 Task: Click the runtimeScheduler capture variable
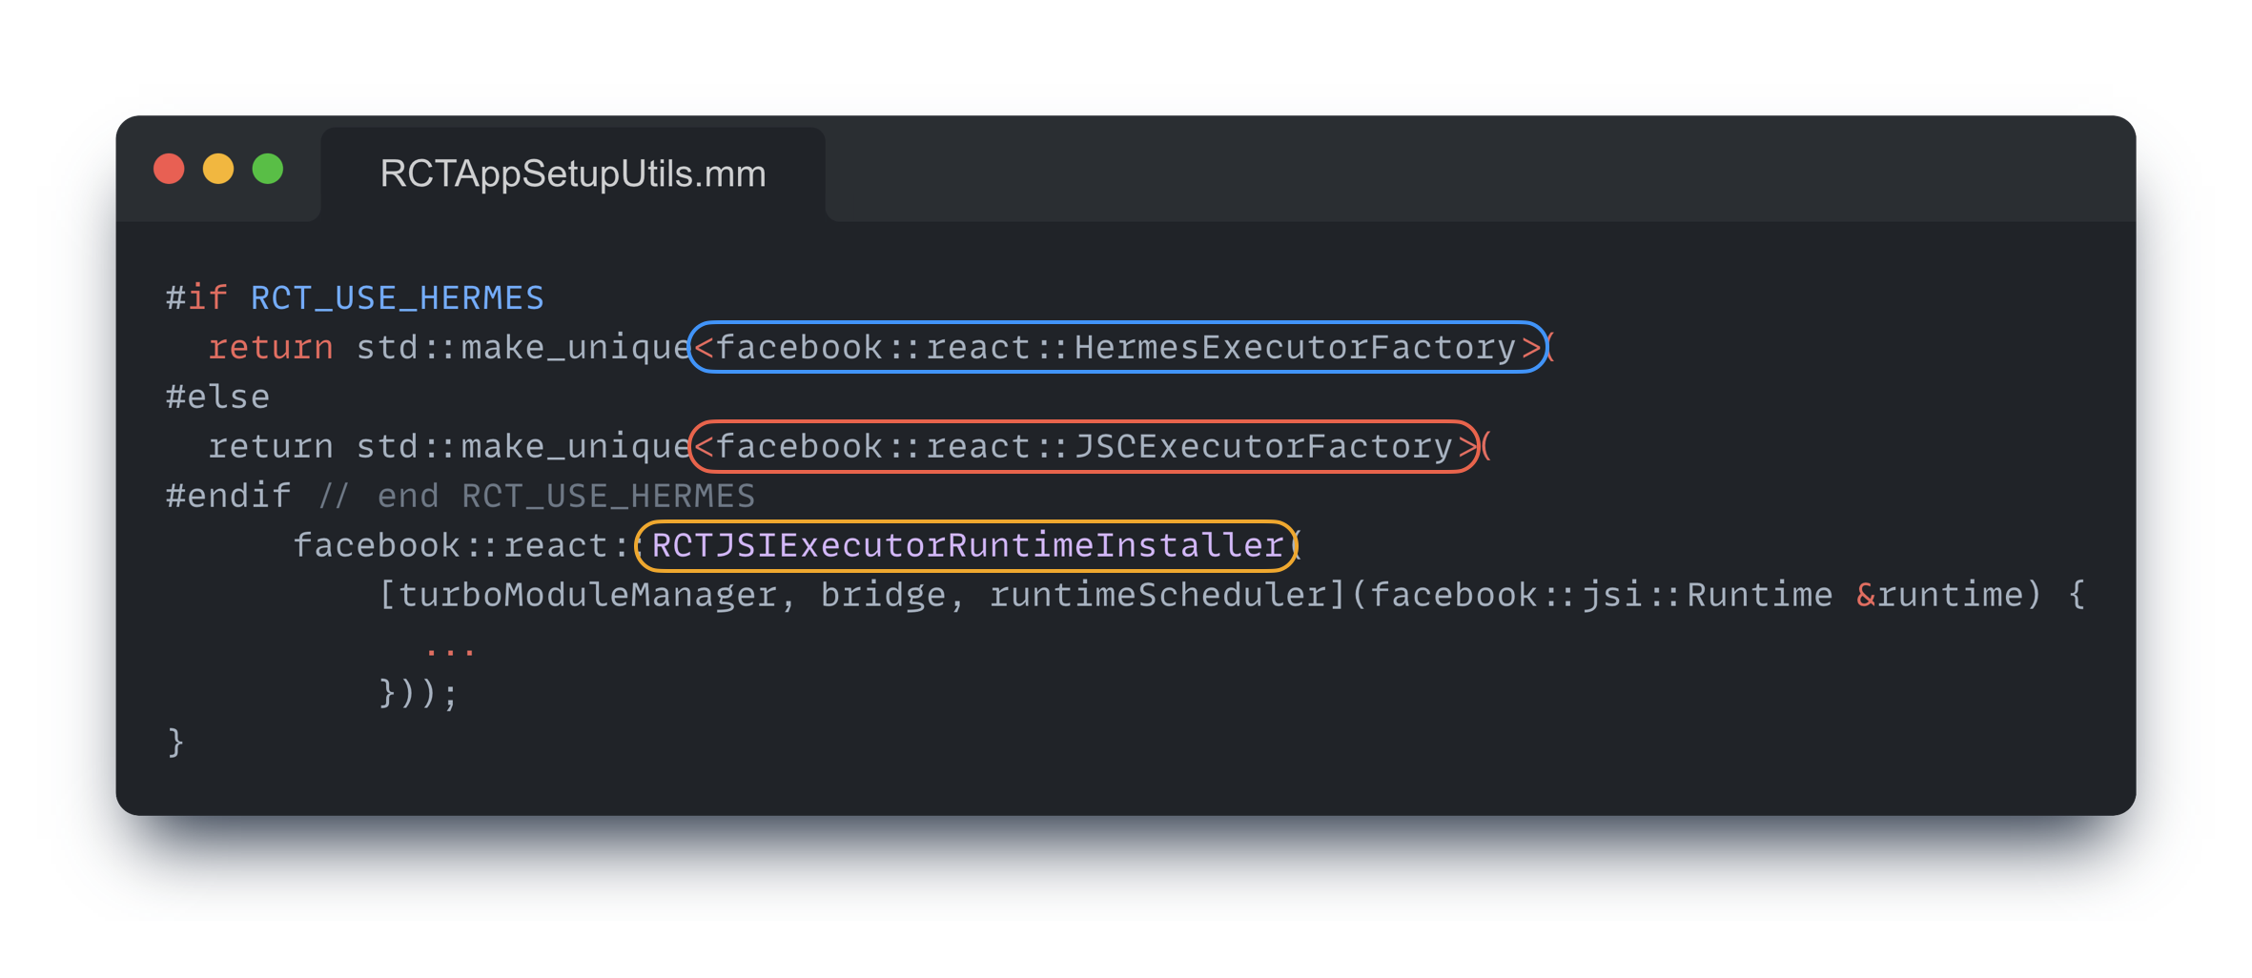coord(1158,596)
